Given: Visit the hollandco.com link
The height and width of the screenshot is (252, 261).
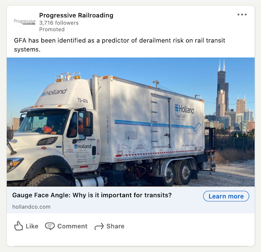Looking at the screenshot, I should 31,207.
